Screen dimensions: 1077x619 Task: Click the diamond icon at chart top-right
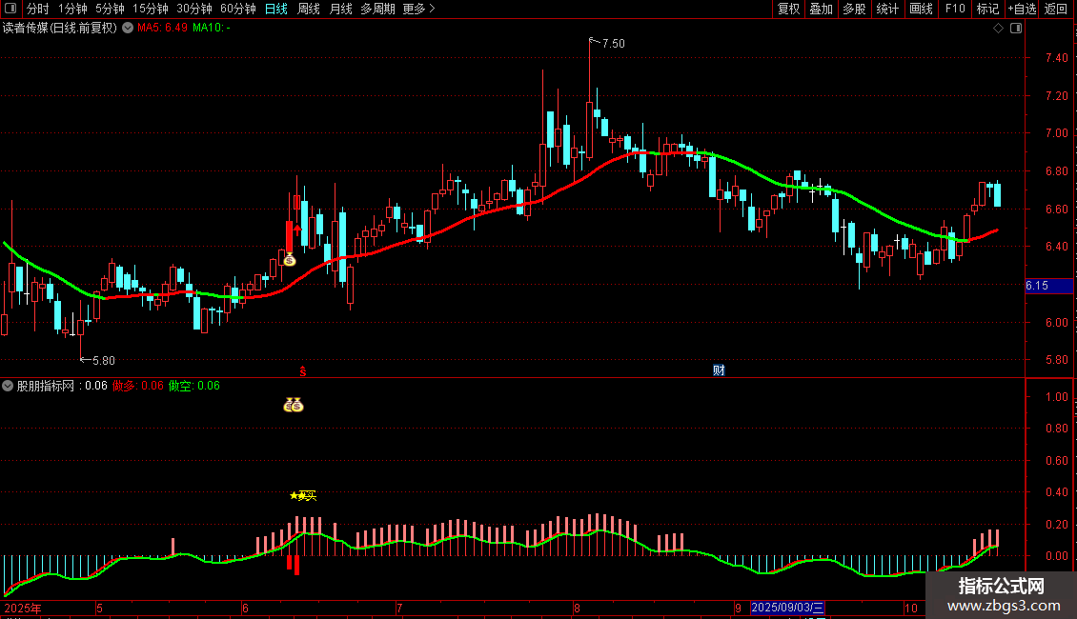[999, 29]
